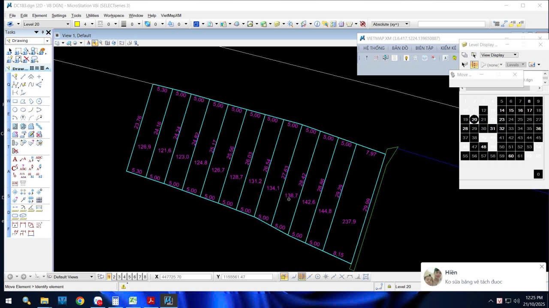Open the active Level 20 dropdown

tap(68, 24)
